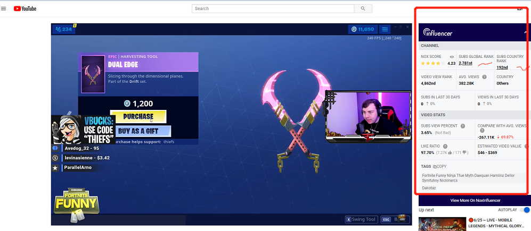The image size is (531, 231).
Task: Click the help icon beside SUBS VIEW PERCENT
Action: click(x=463, y=126)
